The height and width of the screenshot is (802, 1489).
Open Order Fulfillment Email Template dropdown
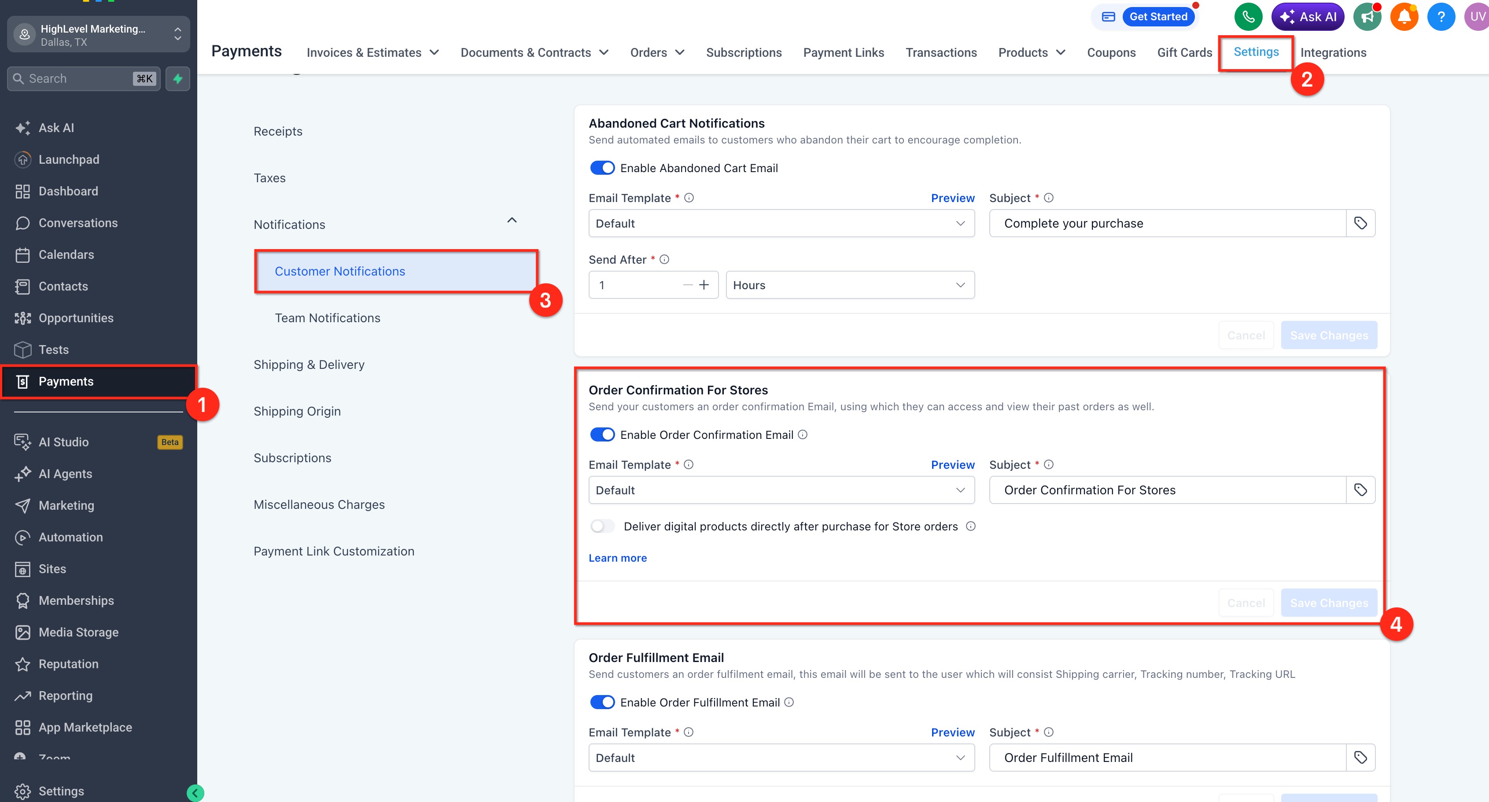781,758
